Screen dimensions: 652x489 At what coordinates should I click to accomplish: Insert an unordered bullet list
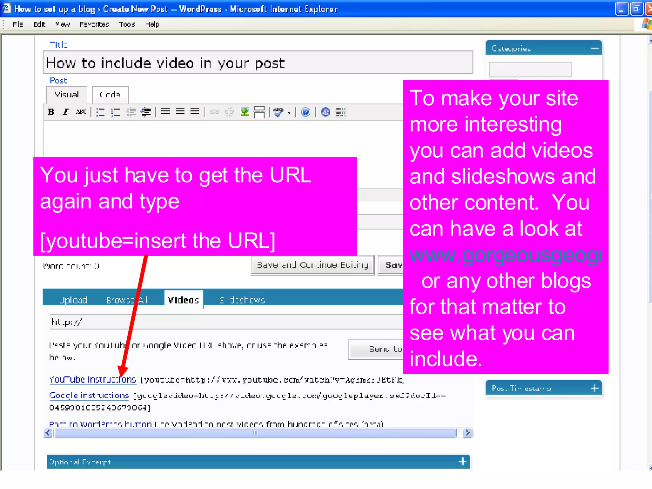tap(101, 112)
